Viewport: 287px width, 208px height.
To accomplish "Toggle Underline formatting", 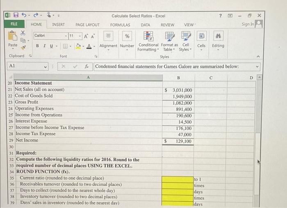I will (51, 46).
